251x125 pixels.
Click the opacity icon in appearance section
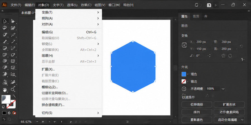[x=184, y=89]
